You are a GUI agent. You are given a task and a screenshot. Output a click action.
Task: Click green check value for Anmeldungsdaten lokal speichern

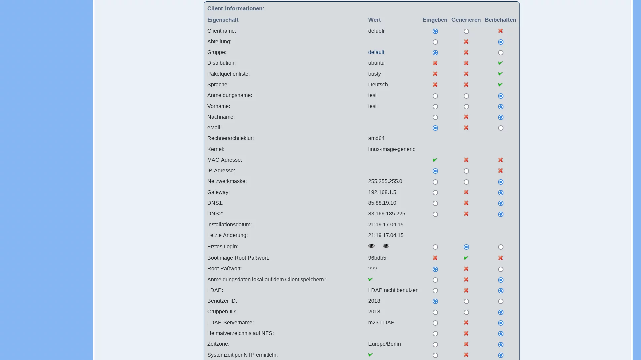click(371, 280)
